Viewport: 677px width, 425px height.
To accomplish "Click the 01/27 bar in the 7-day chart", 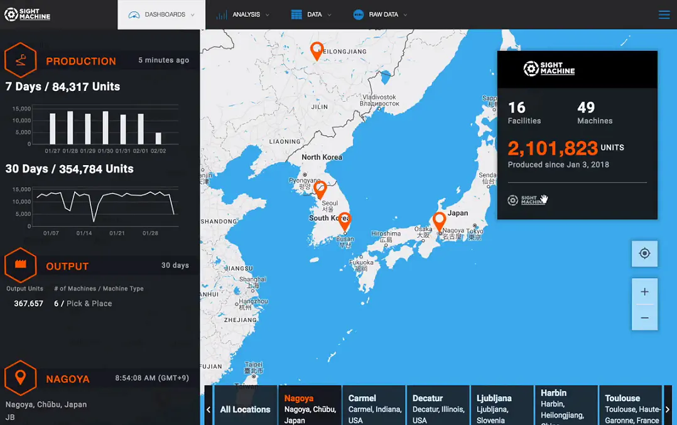I will (x=52, y=129).
